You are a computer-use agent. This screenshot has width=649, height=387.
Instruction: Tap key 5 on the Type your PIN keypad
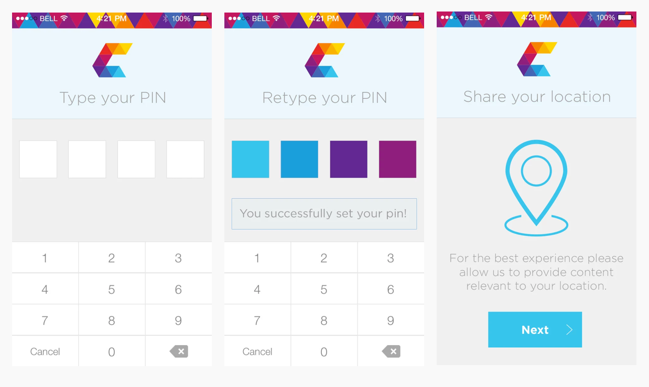[x=112, y=289]
